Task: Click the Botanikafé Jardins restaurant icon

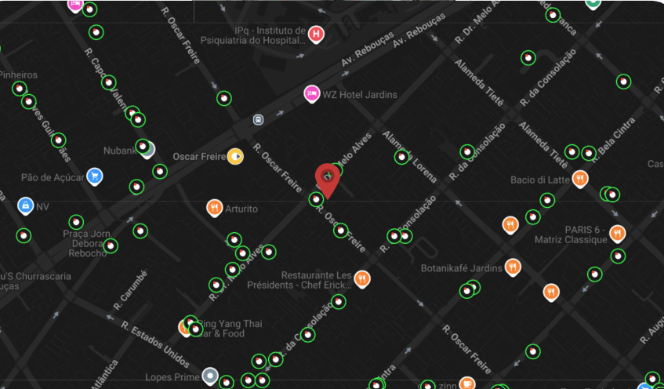Action: [x=513, y=267]
